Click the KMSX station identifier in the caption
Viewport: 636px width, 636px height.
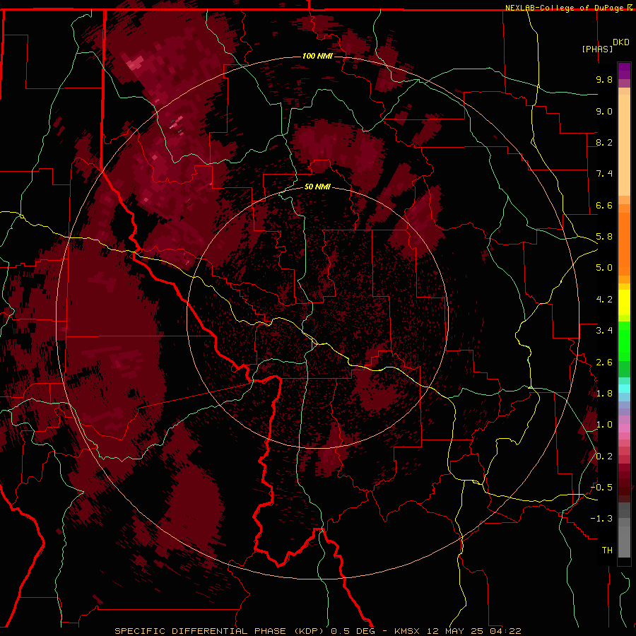[x=407, y=631]
